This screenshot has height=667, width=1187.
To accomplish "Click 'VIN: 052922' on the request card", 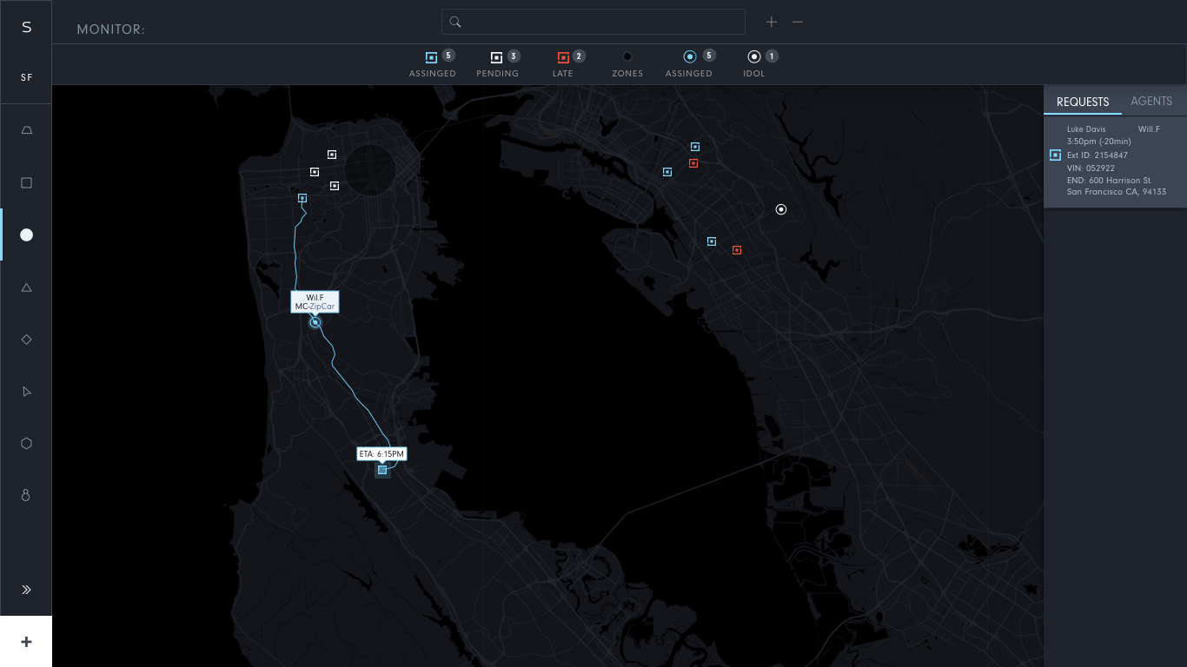I will 1091,168.
